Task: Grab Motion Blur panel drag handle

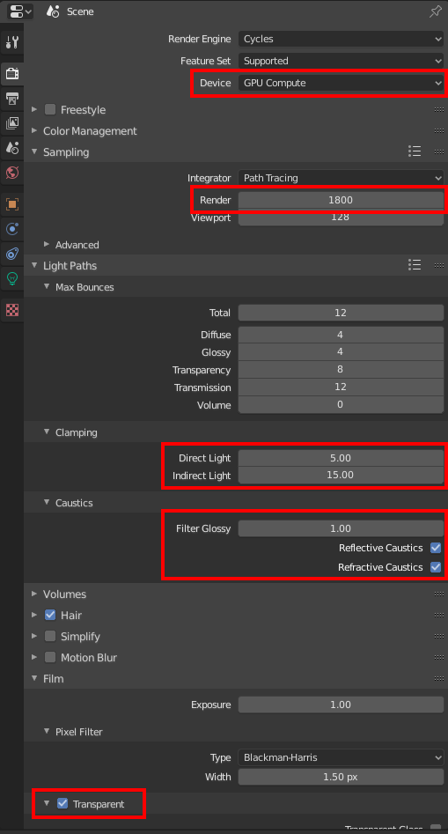Action: 439,657
